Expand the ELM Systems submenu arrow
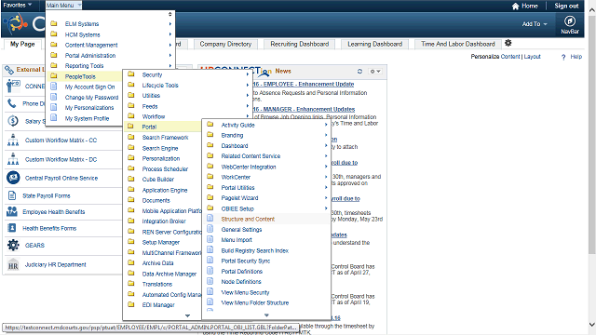 (170, 24)
